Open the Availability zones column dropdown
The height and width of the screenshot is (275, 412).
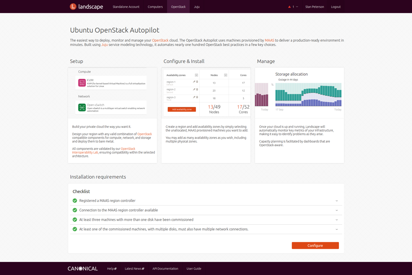pos(196,75)
